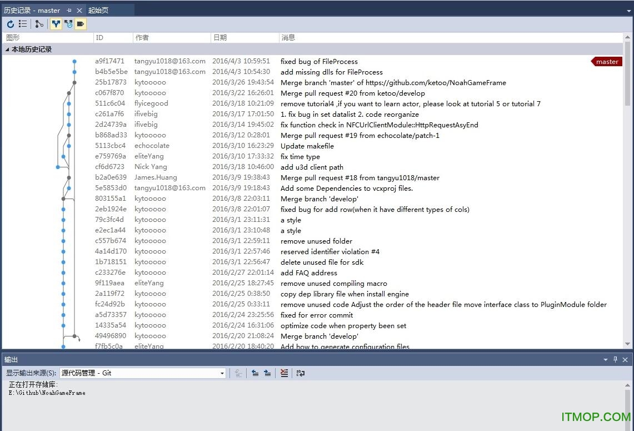Select commit 2a119f72
This screenshot has width=634, height=431.
(x=312, y=294)
